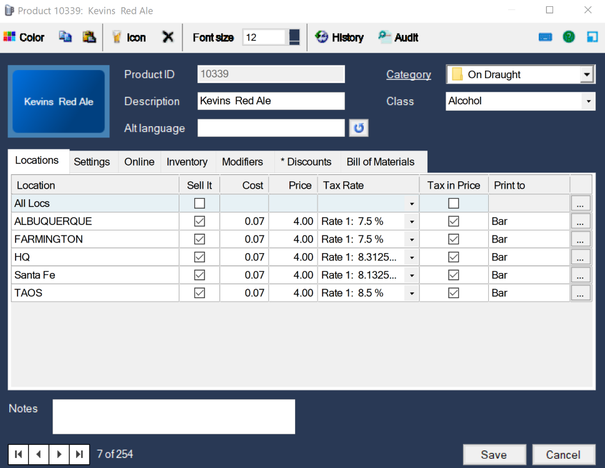This screenshot has height=468, width=605.
Task: Uncheck Sell It for TAOS
Action: tap(199, 293)
